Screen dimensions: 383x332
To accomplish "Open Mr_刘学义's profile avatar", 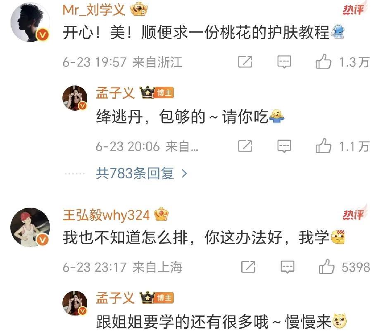I will point(30,22).
